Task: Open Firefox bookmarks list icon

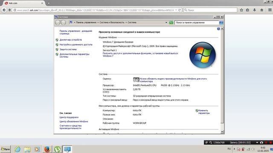Action: tap(247, 10)
